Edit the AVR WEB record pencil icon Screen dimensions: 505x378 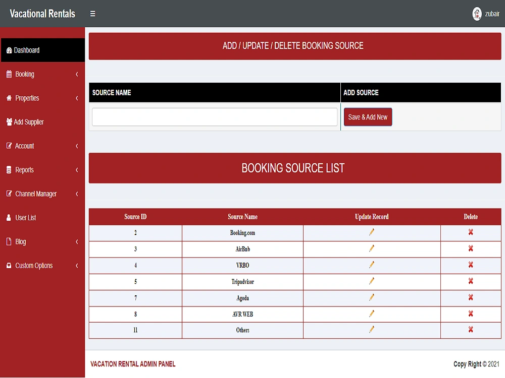point(372,313)
